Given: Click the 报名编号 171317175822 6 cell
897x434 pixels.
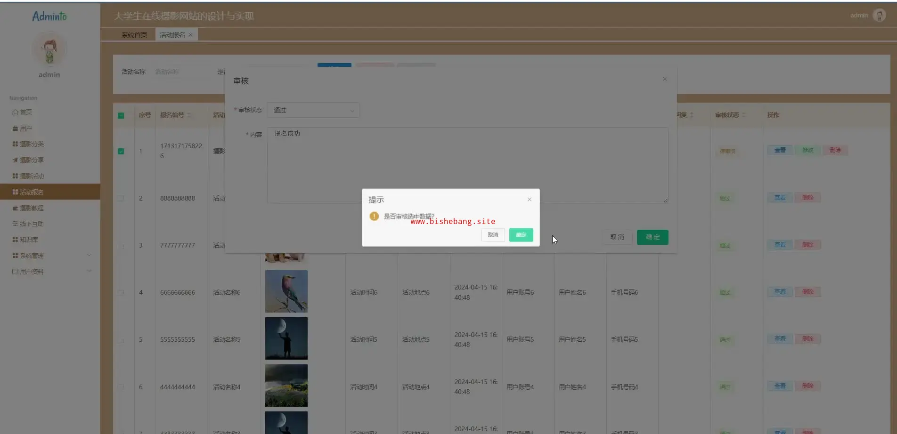Looking at the screenshot, I should (x=181, y=151).
